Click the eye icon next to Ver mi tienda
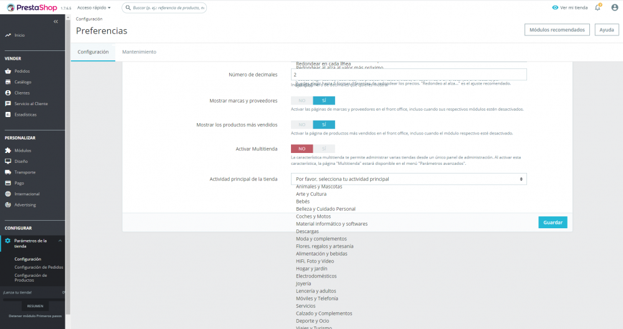The height and width of the screenshot is (329, 623). point(555,7)
